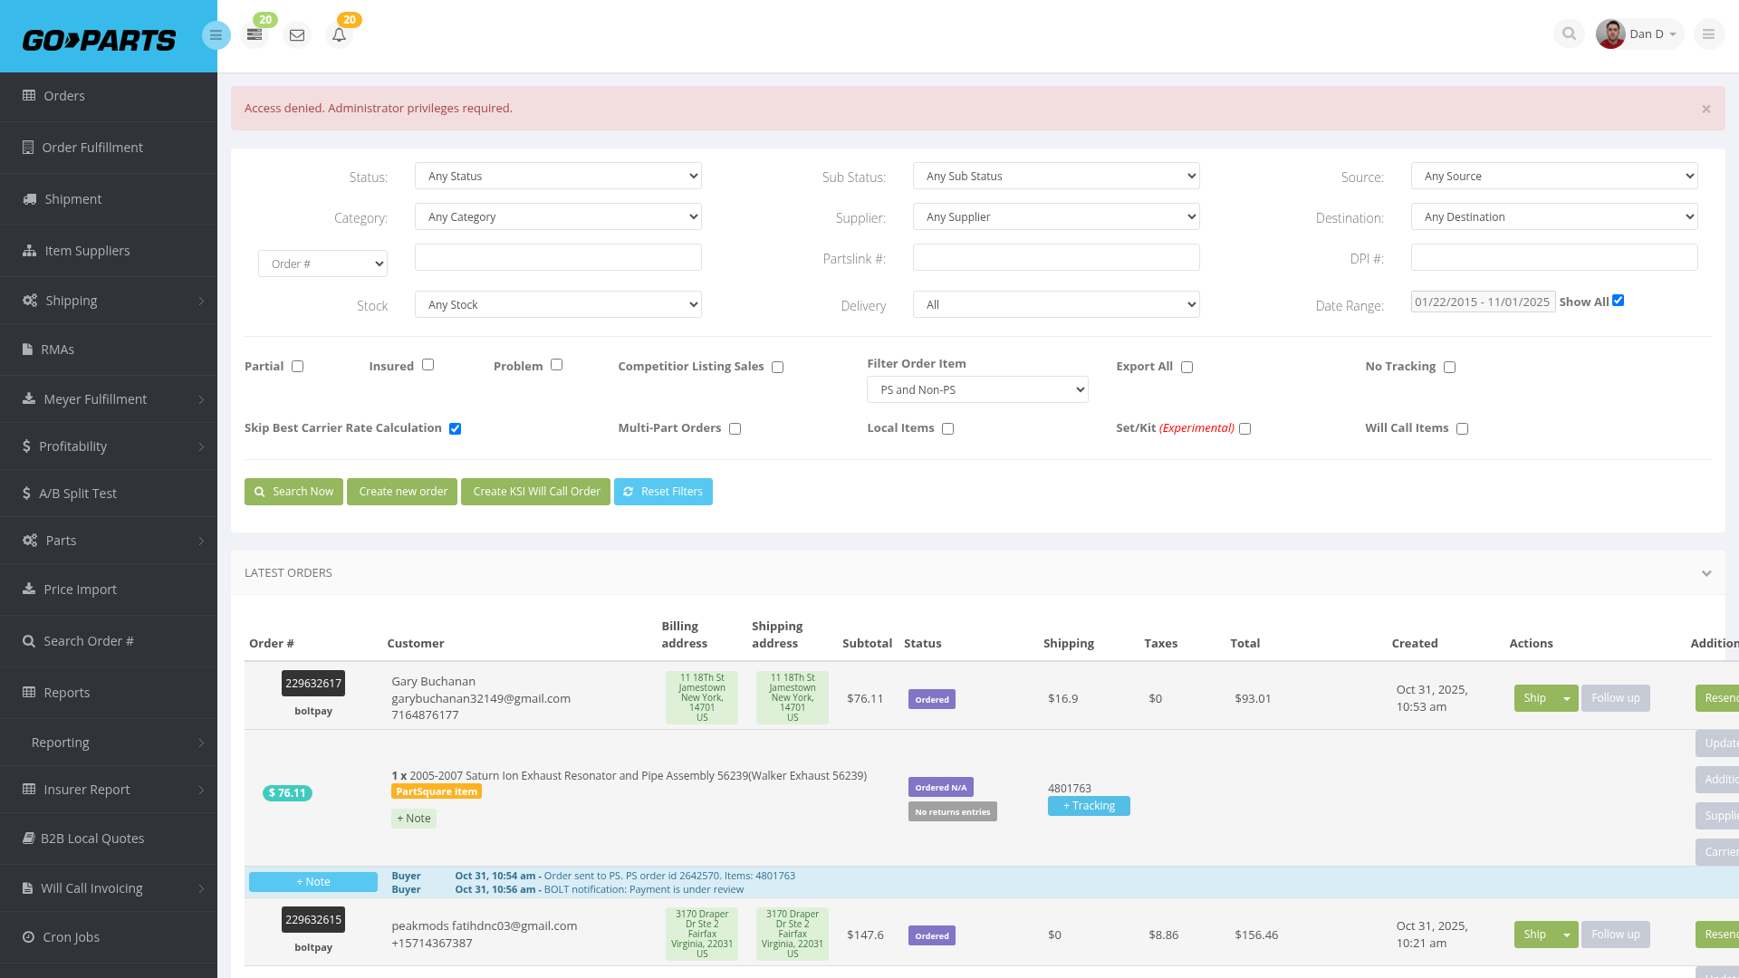Click the Dan D user avatar
This screenshot has height=978, width=1739.
click(1609, 34)
